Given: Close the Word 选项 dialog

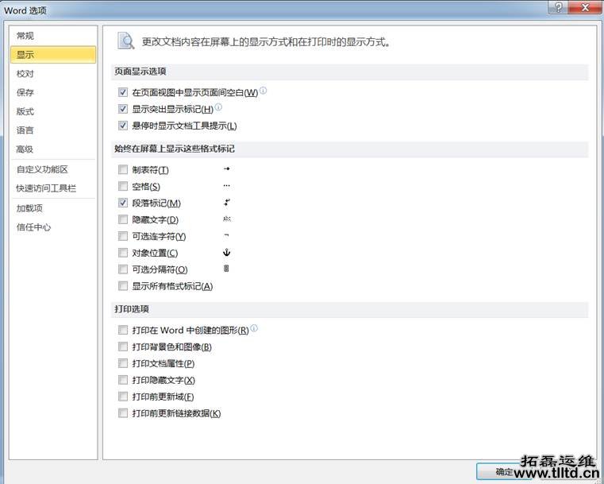Looking at the screenshot, I should tap(585, 7).
